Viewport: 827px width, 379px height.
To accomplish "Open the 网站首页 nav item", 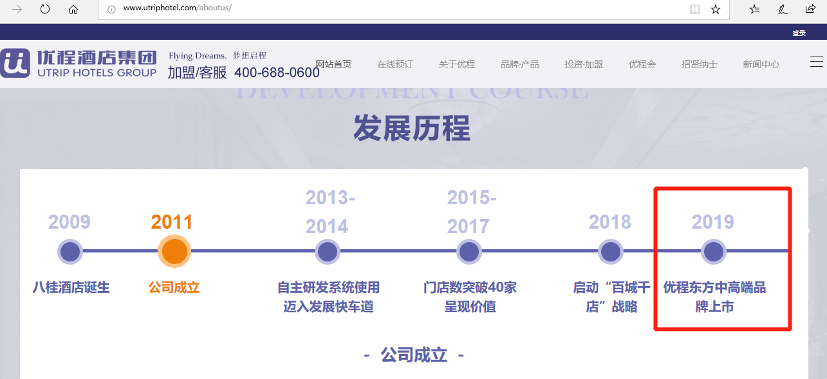I will [333, 64].
